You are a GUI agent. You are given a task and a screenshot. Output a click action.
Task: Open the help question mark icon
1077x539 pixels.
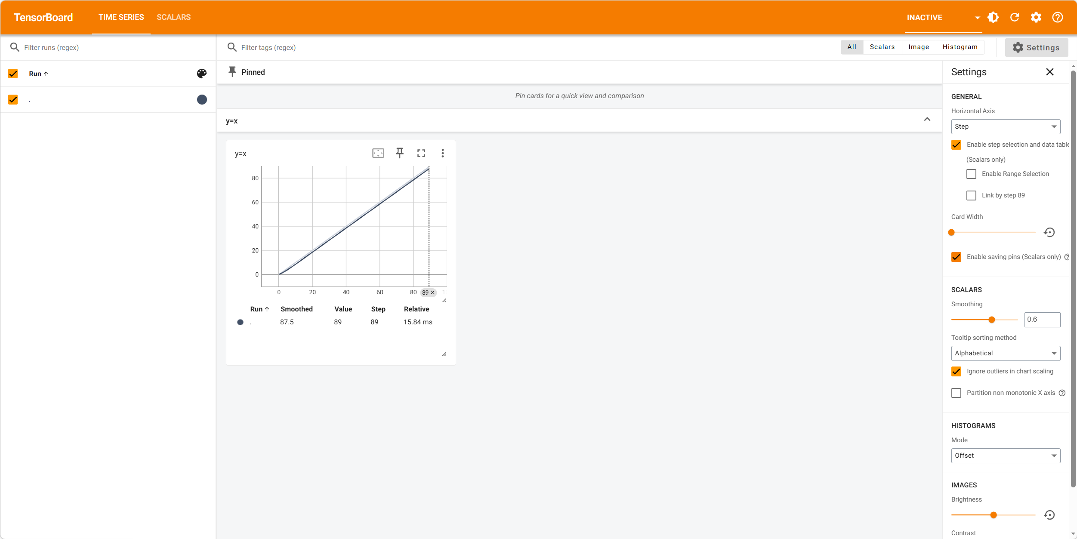point(1057,17)
